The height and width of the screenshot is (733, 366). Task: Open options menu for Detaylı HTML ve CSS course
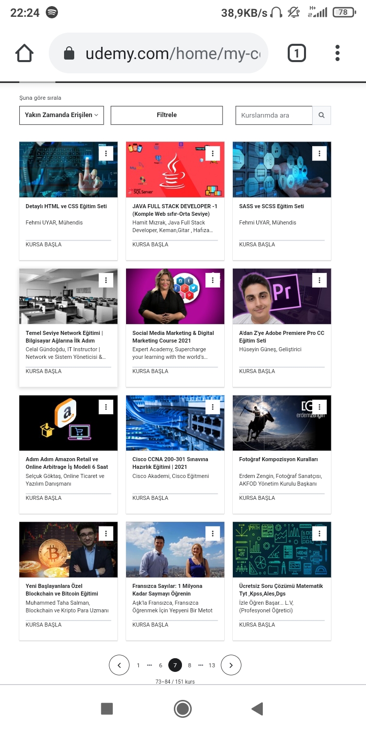pyautogui.click(x=106, y=153)
